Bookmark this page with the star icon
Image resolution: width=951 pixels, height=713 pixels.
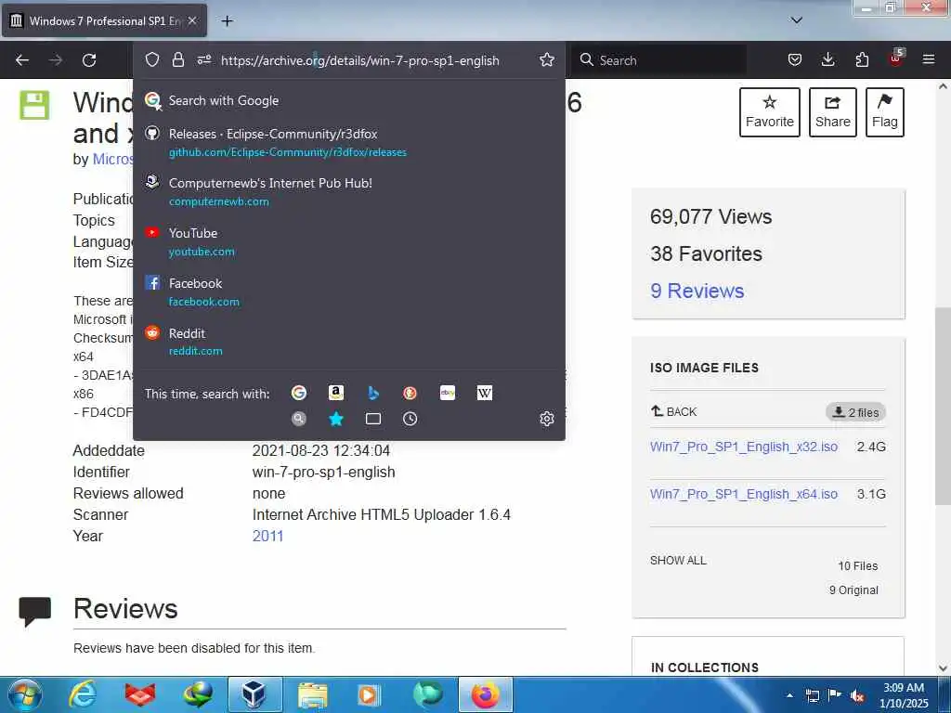(x=546, y=59)
